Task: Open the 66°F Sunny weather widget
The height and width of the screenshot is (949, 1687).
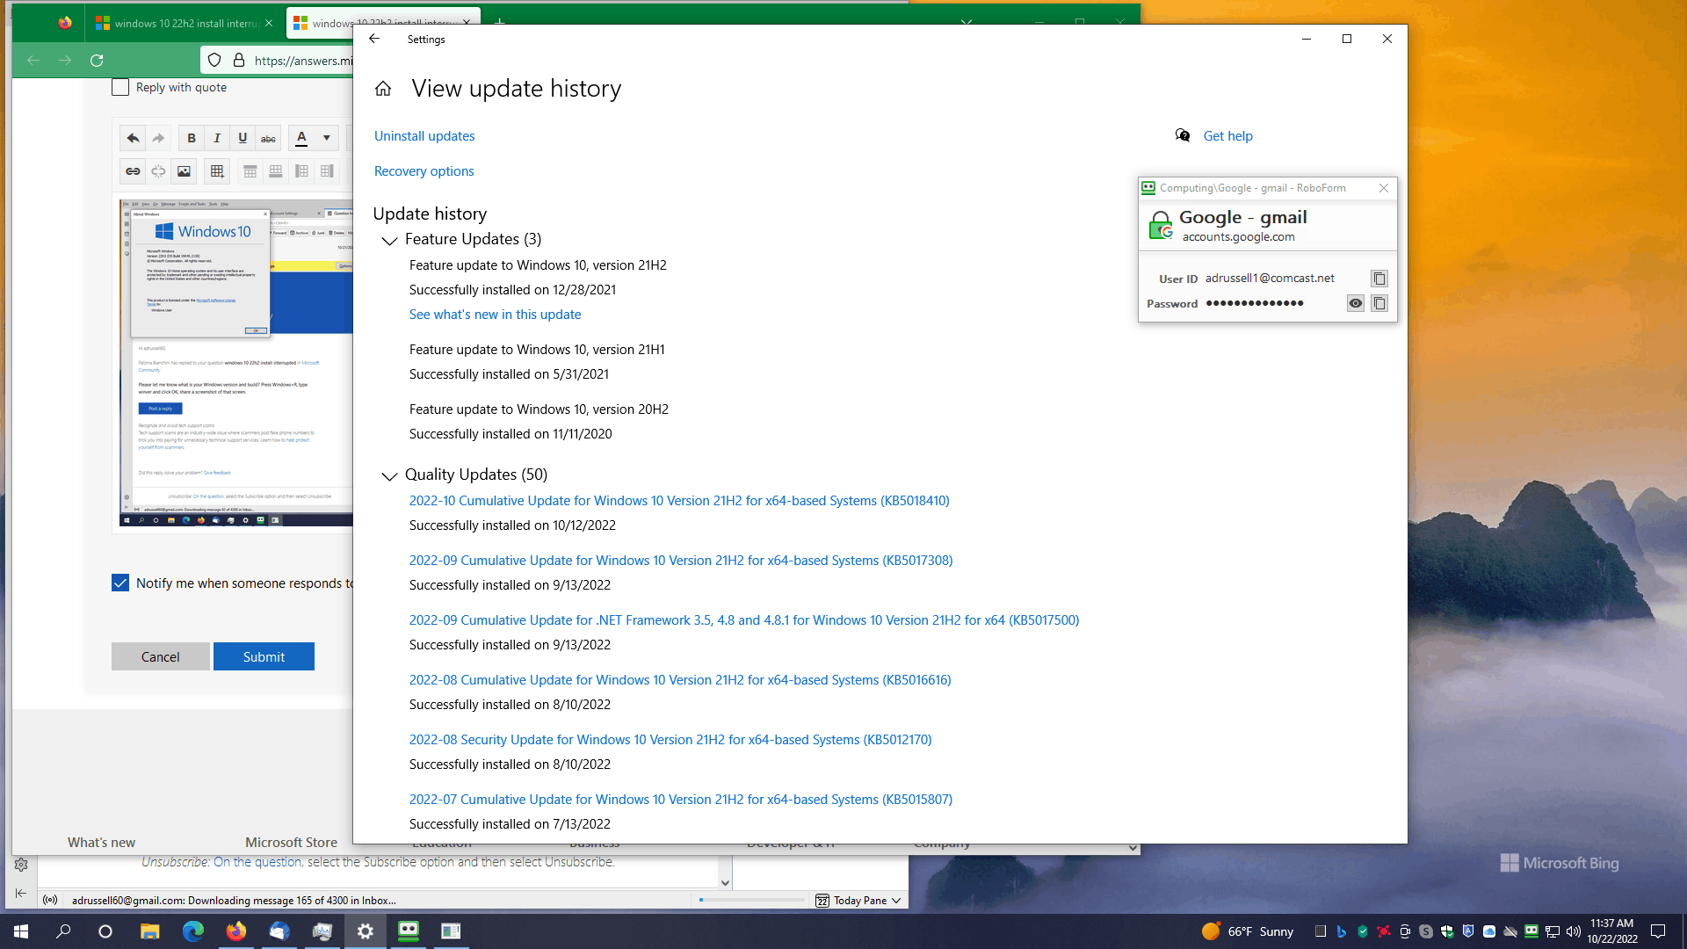Action: click(x=1248, y=931)
